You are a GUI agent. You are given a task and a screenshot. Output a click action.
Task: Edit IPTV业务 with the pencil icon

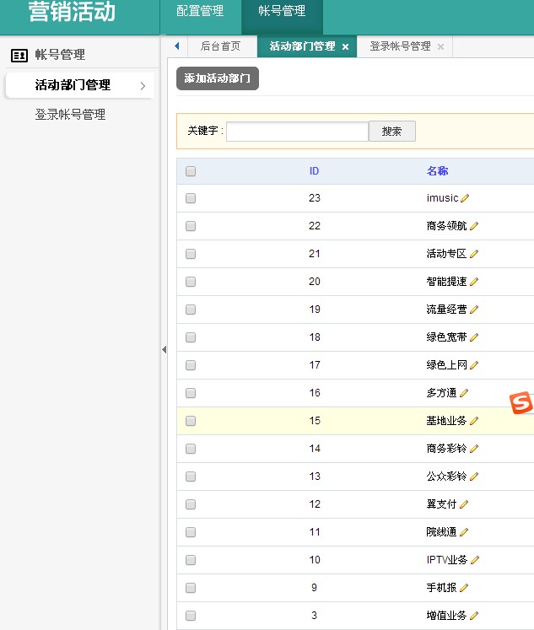coord(475,560)
